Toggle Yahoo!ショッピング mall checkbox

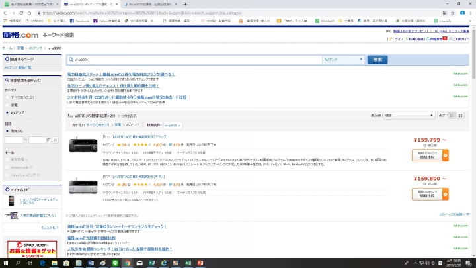pos(7,175)
